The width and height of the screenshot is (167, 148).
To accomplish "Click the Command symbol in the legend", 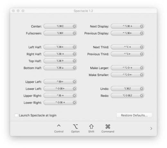I will (x=108, y=126).
